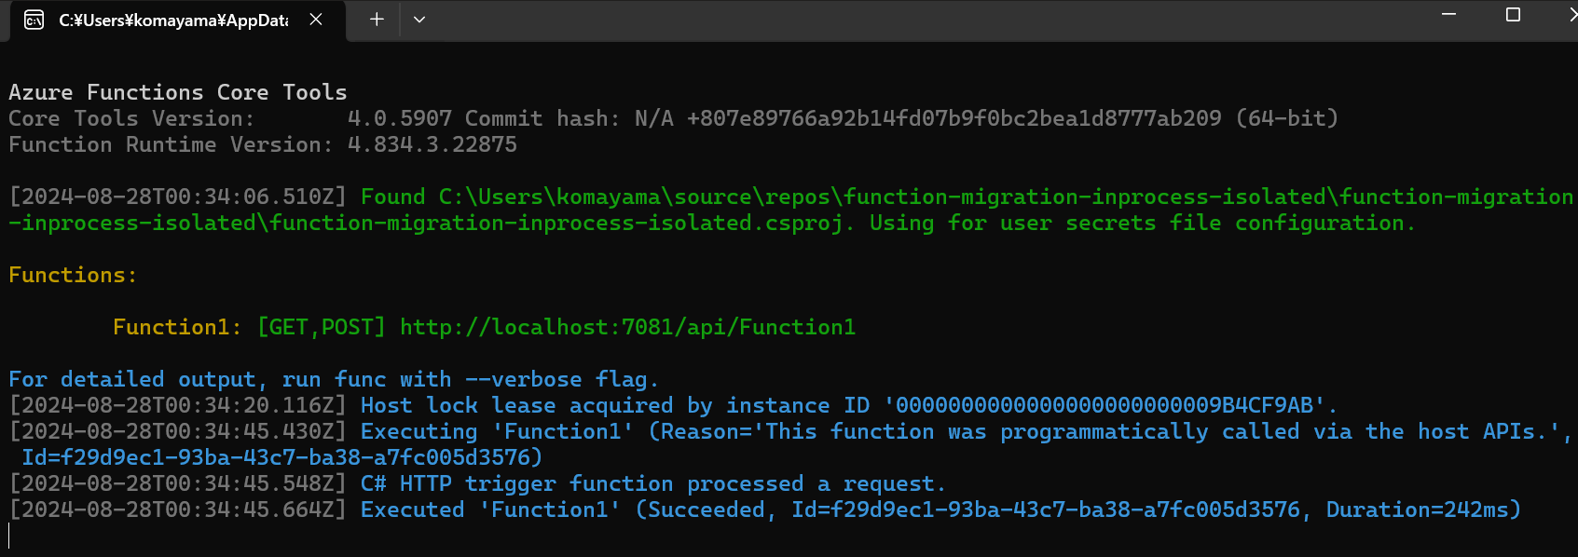Click the 00:34:06.510Z timestamp
This screenshot has width=1578, height=557.
tap(177, 197)
